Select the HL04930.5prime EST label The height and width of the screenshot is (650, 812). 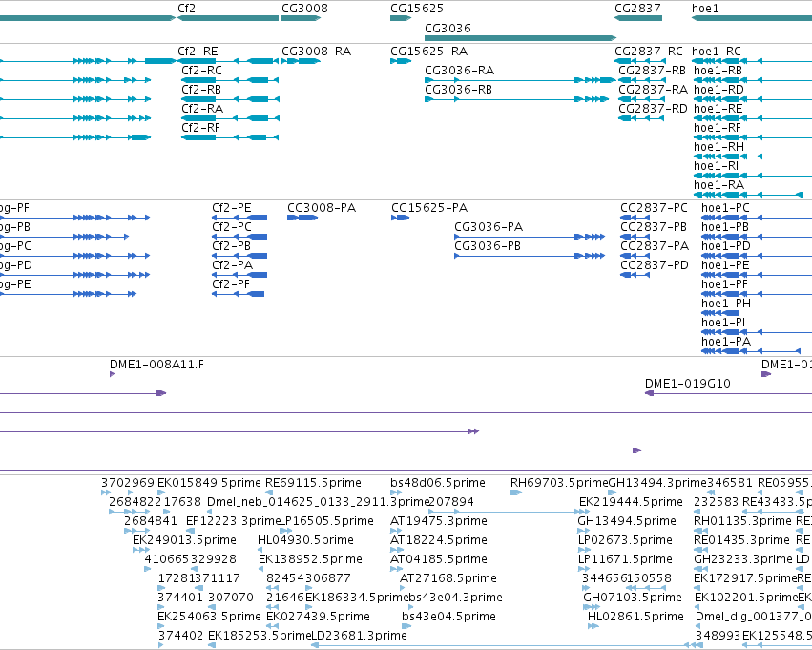306,541
